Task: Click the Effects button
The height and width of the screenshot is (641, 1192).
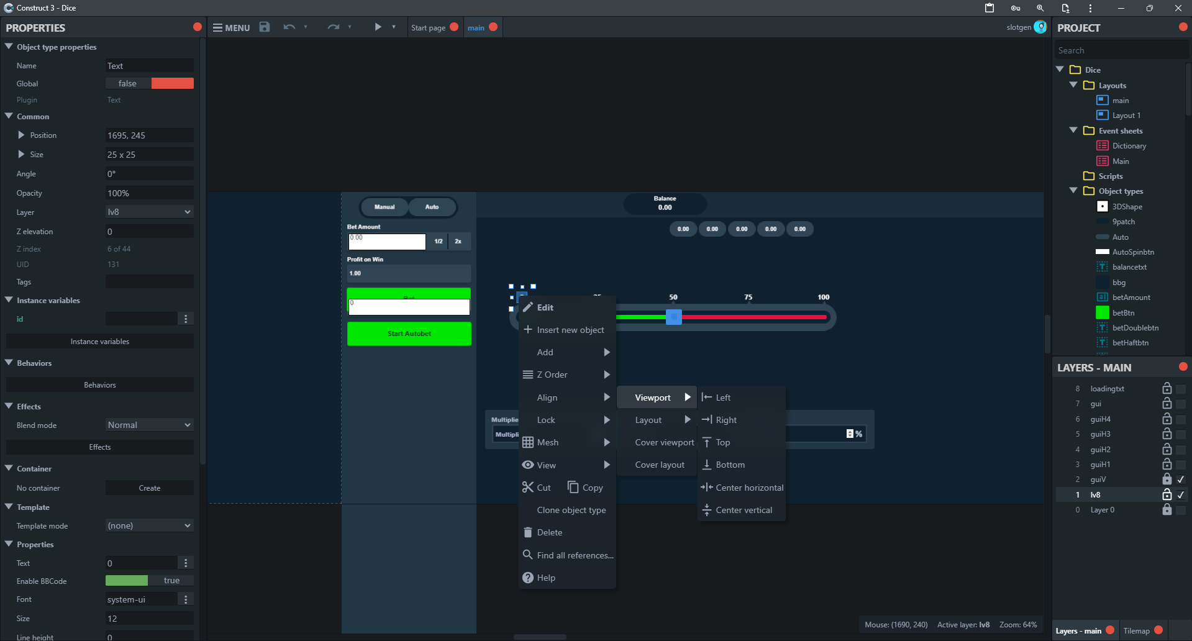Action: (x=100, y=447)
